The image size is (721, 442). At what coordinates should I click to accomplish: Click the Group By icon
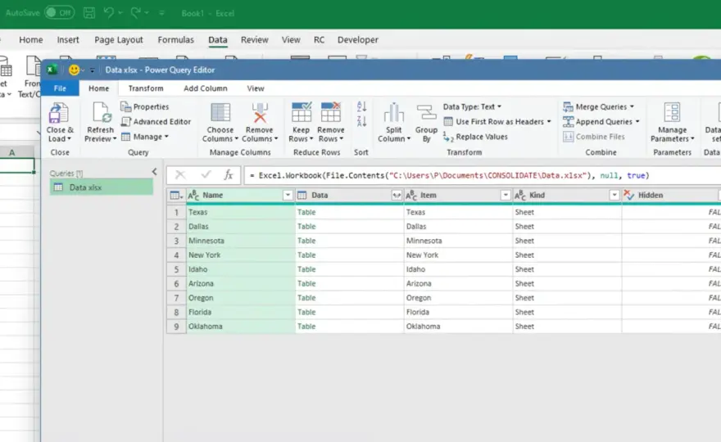click(x=426, y=113)
